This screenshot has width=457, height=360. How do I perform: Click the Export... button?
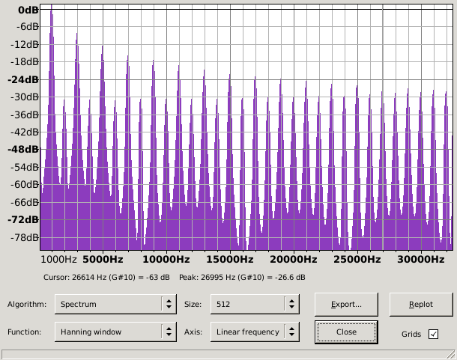346,305
